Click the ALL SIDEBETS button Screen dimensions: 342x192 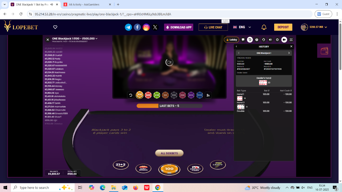(169, 153)
